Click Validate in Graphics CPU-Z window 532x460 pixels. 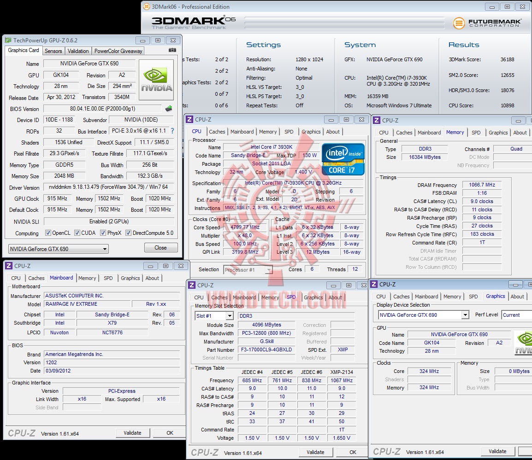click(497, 451)
